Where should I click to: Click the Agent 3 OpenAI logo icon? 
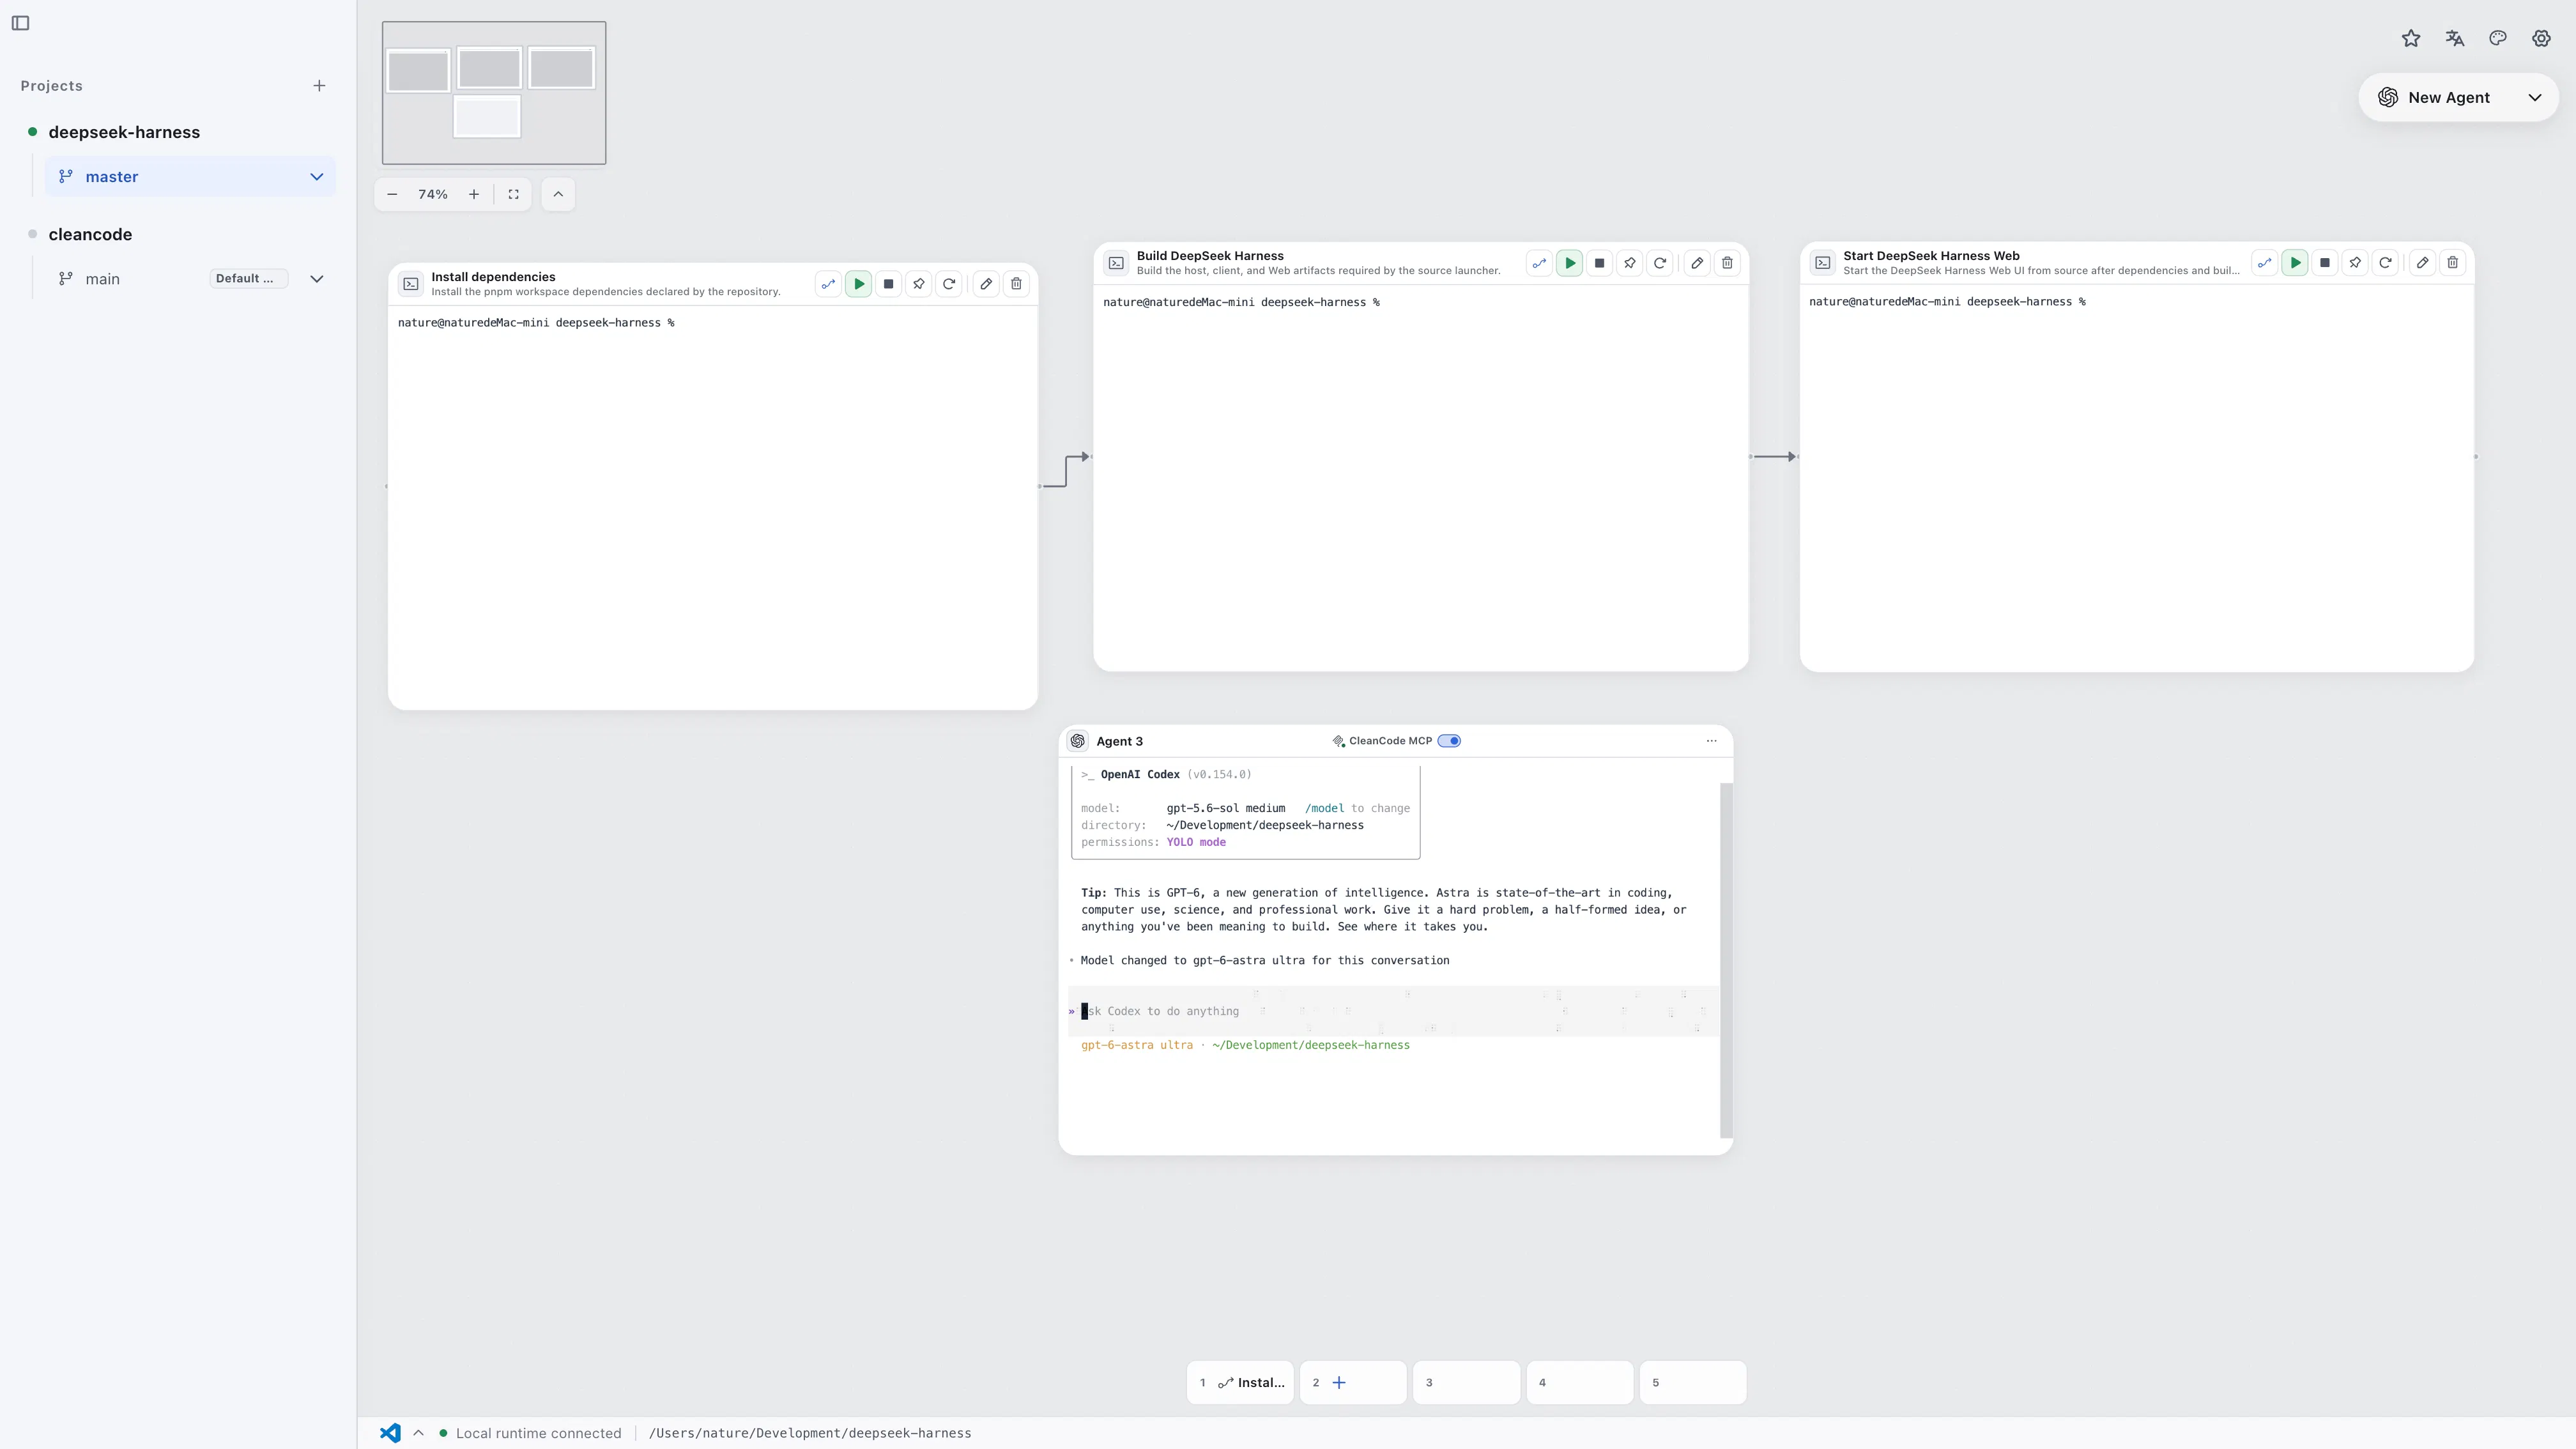point(1077,741)
